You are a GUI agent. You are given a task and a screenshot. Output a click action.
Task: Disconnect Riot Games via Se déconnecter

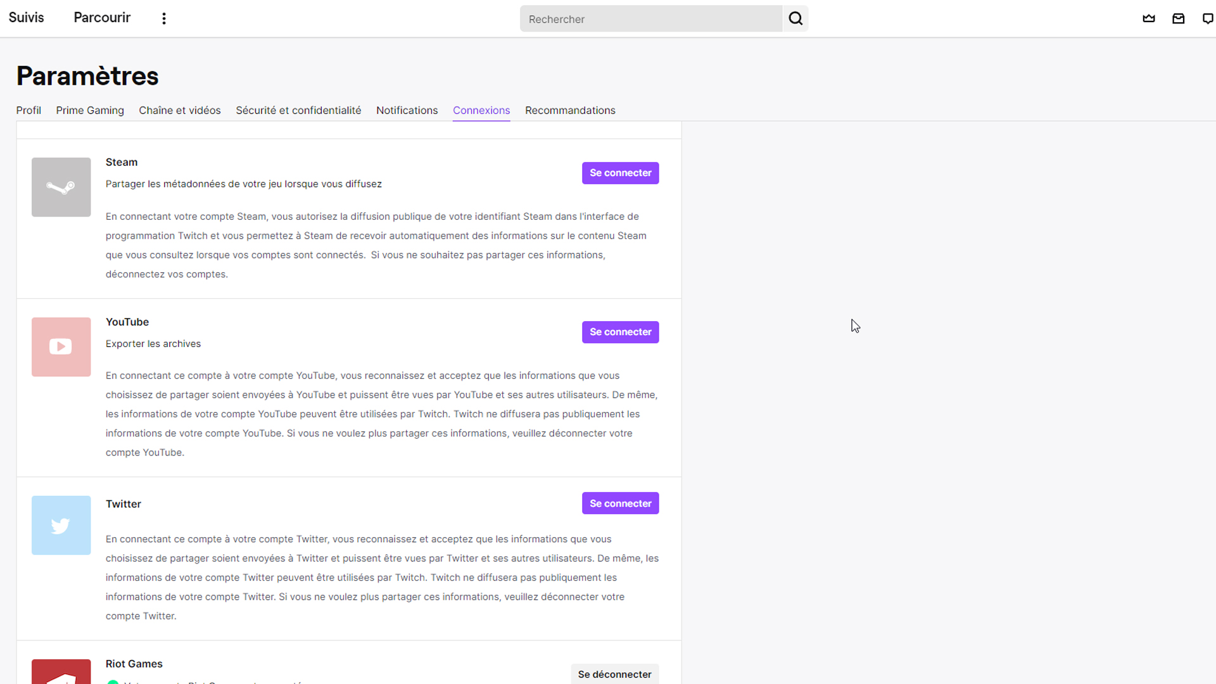click(614, 674)
